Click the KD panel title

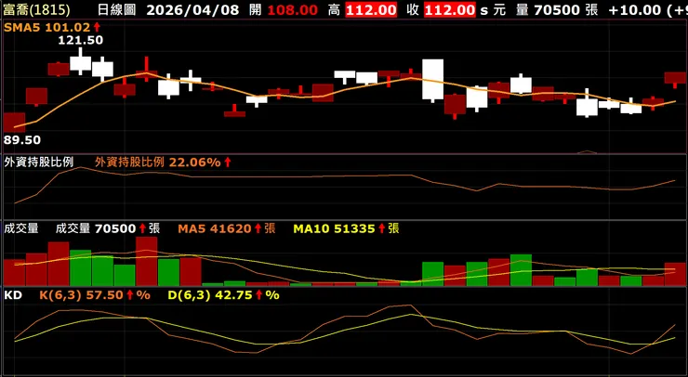point(13,295)
